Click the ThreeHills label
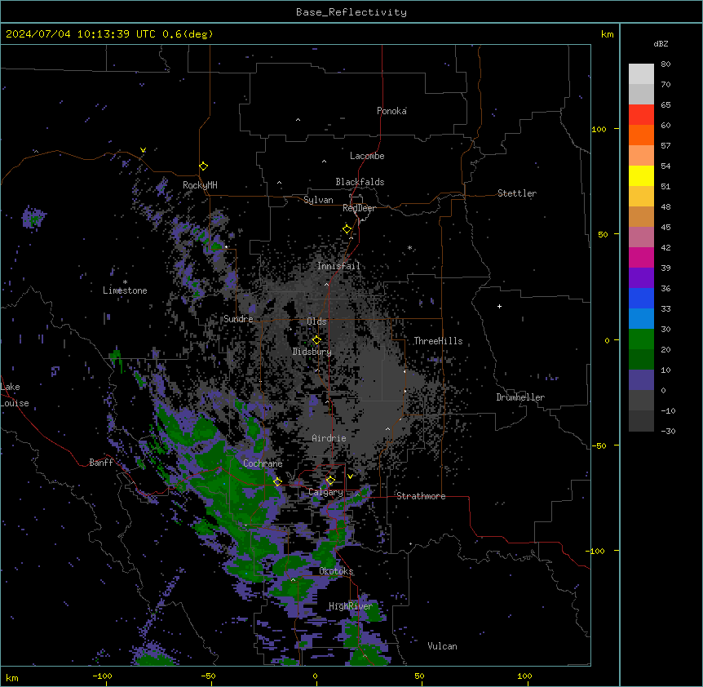Viewport: 703px width, 687px height. (x=438, y=341)
